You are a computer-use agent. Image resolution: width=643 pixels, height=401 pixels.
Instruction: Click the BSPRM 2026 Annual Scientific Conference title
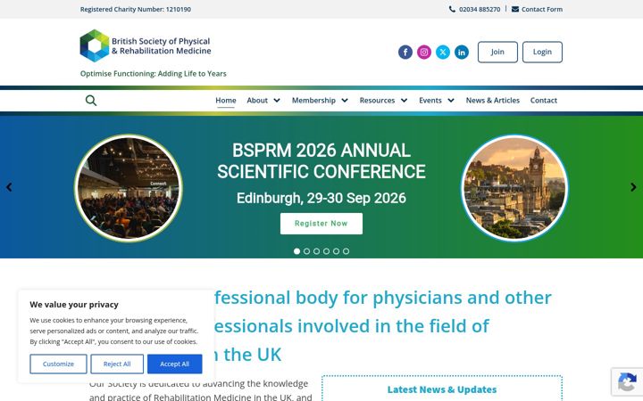tap(321, 160)
